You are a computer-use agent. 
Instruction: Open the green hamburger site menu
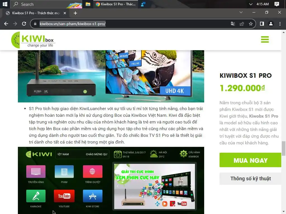265,39
